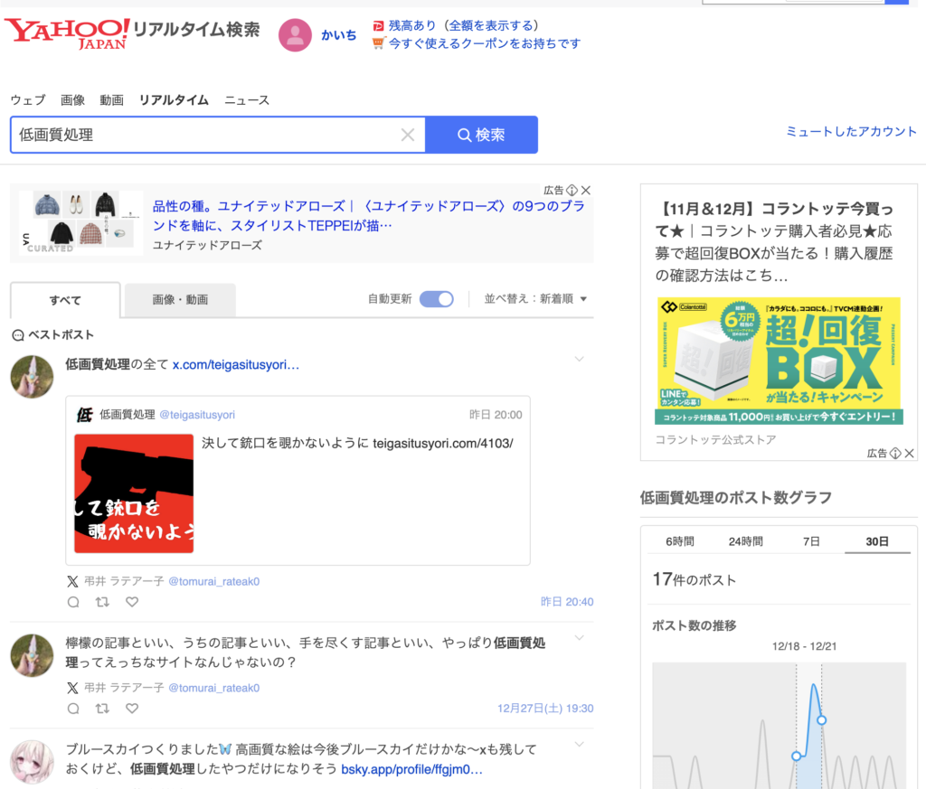
Task: Toggle the 自動更新 switch
Action: tap(437, 299)
